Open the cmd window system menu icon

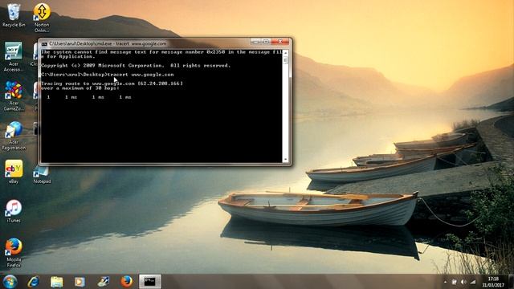click(x=44, y=43)
